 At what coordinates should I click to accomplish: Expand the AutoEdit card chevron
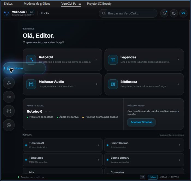pyautogui.click(x=97, y=59)
